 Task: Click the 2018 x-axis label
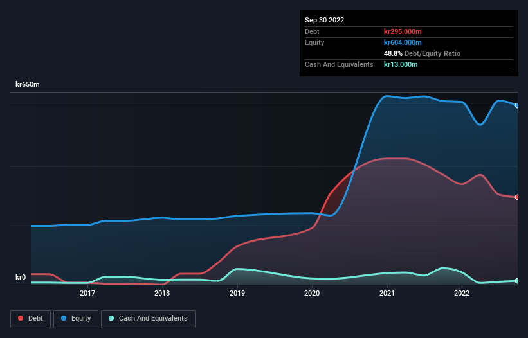pyautogui.click(x=162, y=293)
